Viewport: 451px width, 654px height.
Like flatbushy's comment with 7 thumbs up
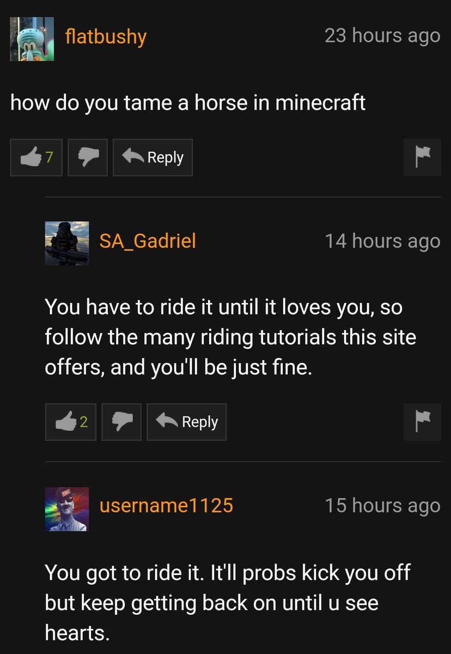[x=36, y=158]
